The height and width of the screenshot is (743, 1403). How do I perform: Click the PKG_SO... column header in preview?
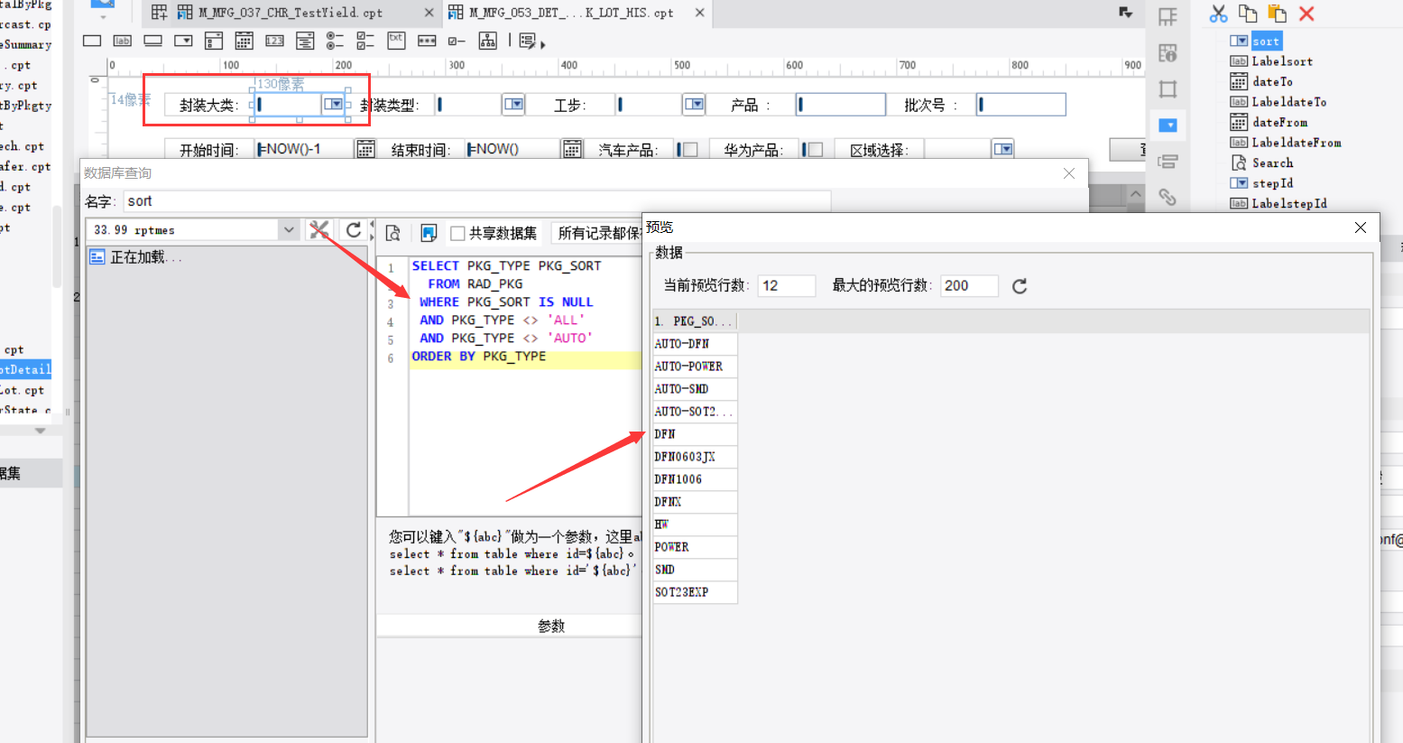[695, 321]
